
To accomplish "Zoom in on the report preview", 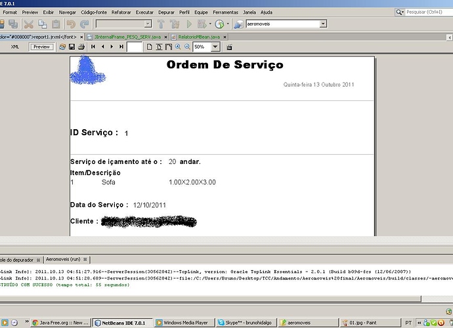I will pos(178,47).
